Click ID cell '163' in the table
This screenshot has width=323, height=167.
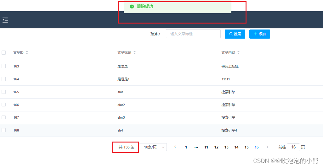[16, 66]
